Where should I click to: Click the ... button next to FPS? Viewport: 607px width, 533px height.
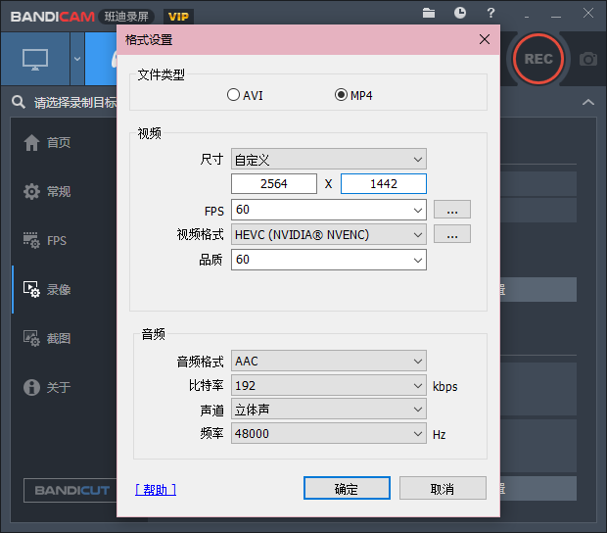click(452, 210)
